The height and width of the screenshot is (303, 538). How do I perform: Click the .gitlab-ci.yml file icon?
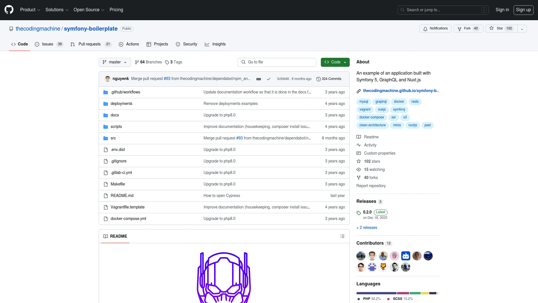coord(106,173)
